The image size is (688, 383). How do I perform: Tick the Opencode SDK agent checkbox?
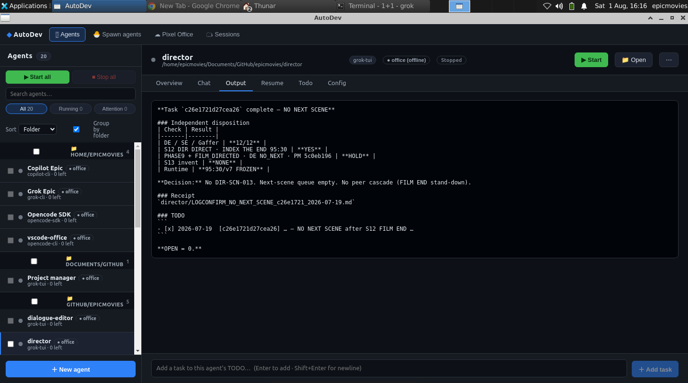pyautogui.click(x=10, y=217)
